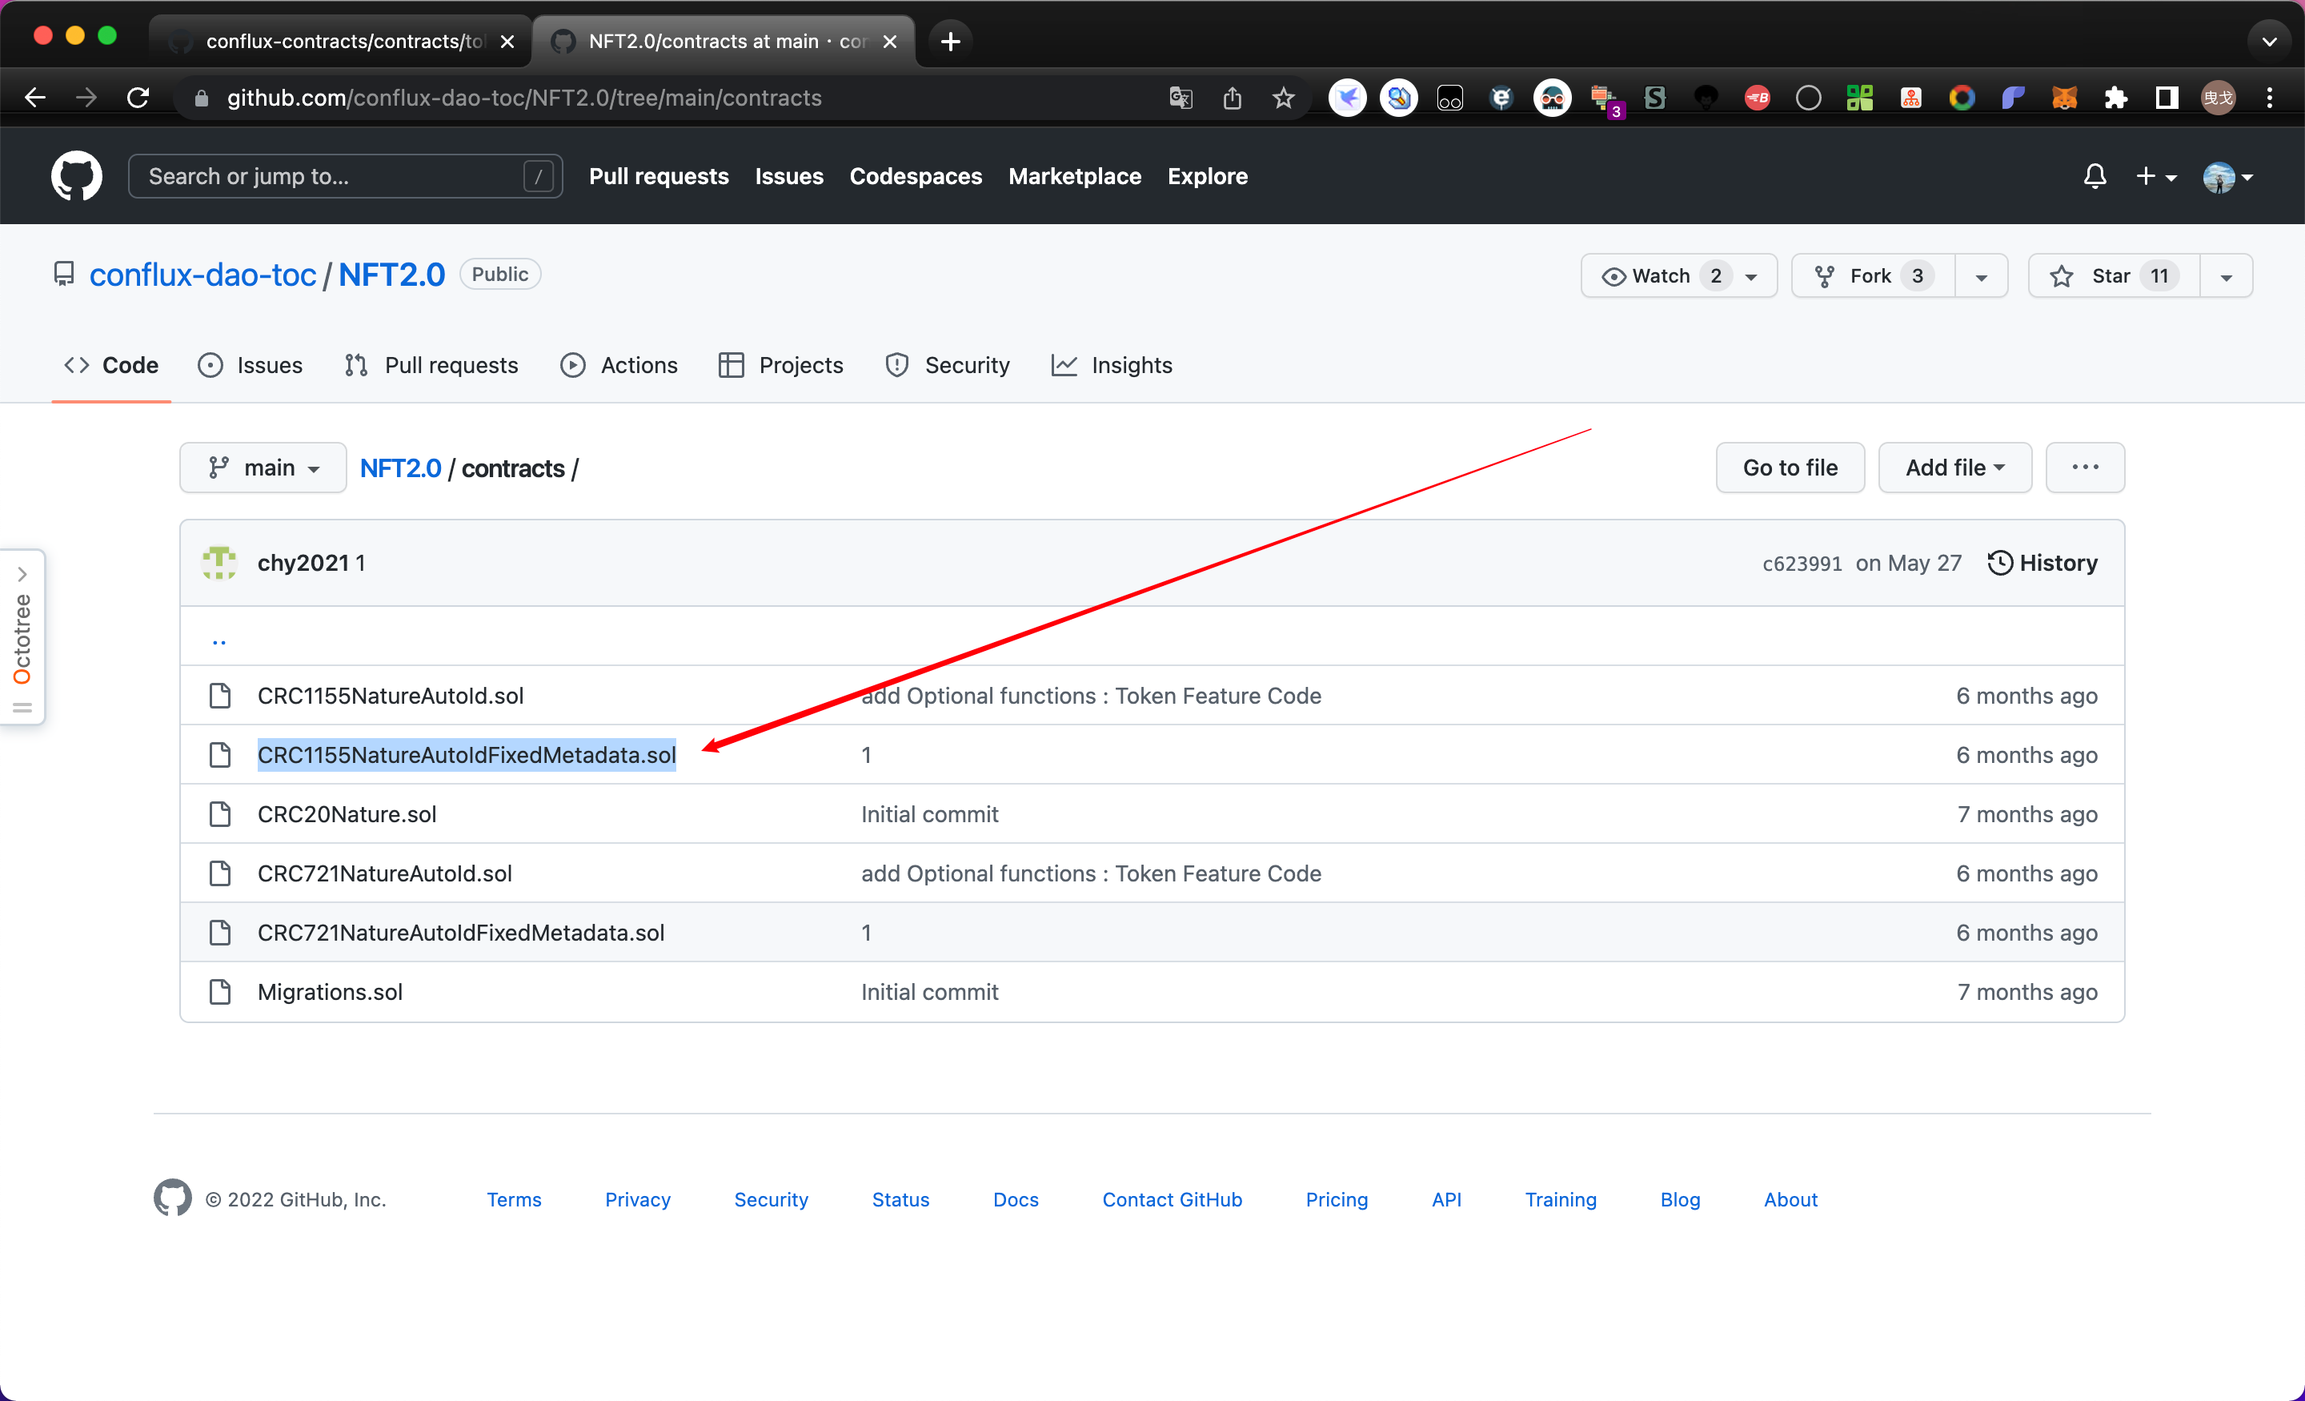Click the Google Translate icon in address bar
The height and width of the screenshot is (1401, 2305).
click(1181, 98)
